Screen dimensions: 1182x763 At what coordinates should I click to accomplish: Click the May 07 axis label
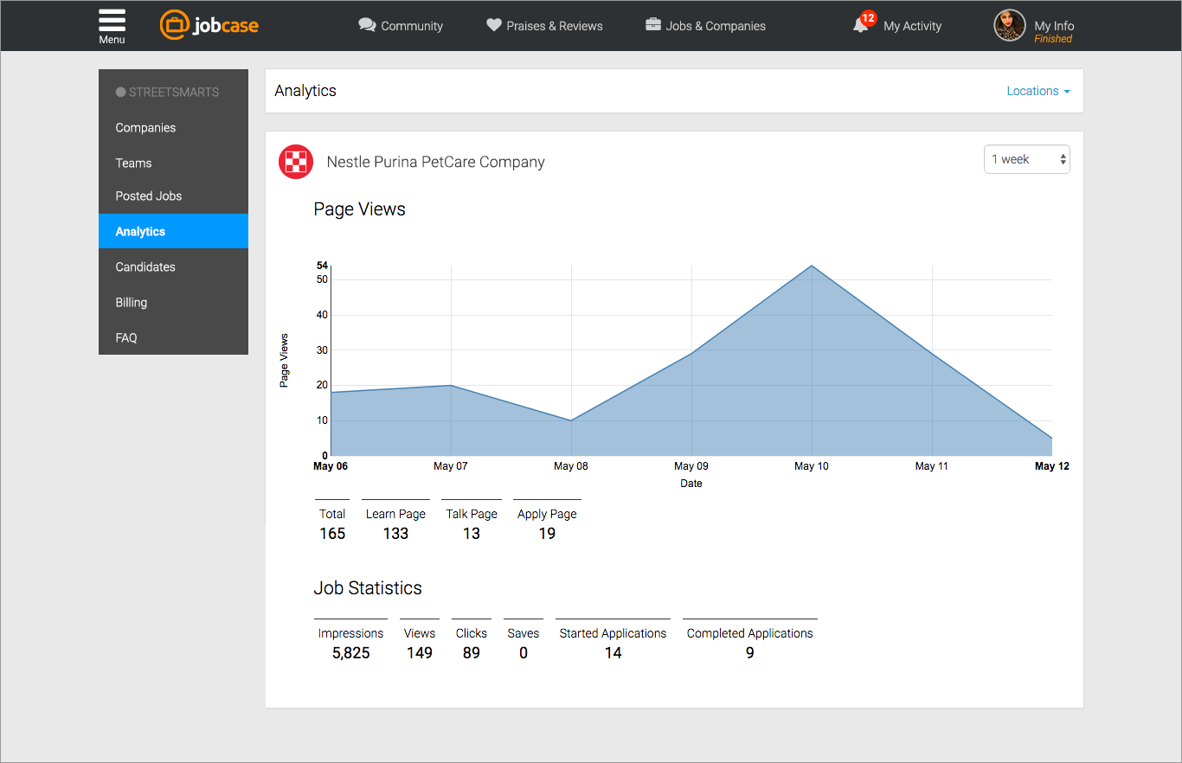pos(450,466)
